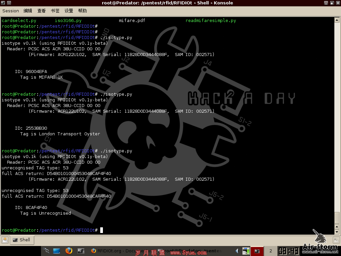Open the 编辑 (Edit) menu
The height and width of the screenshot is (256, 341).
tap(28, 11)
